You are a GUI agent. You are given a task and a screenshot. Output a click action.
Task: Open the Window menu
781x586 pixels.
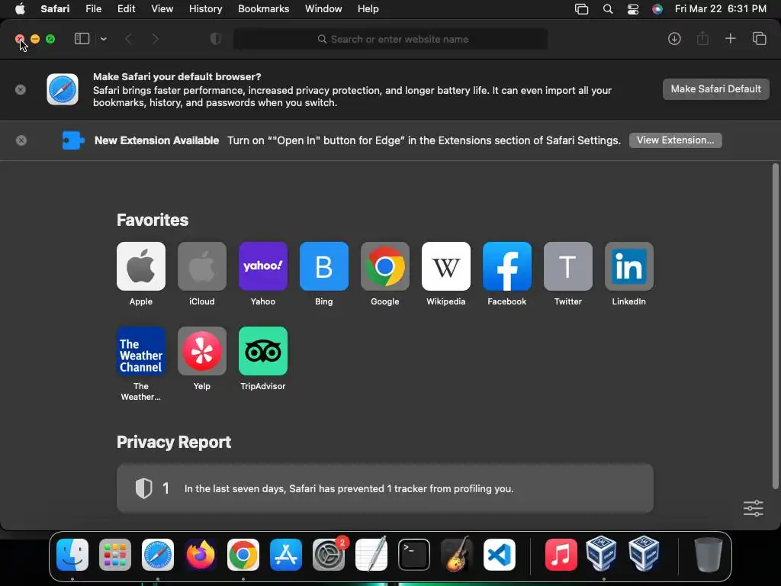point(323,8)
